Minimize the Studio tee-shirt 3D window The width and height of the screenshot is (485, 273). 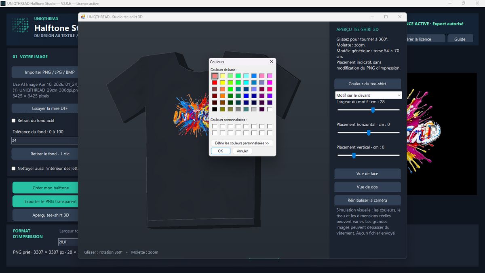coord(372,17)
